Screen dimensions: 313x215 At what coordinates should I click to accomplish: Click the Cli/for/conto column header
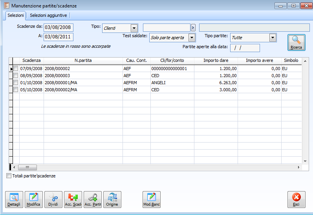tap(172, 61)
